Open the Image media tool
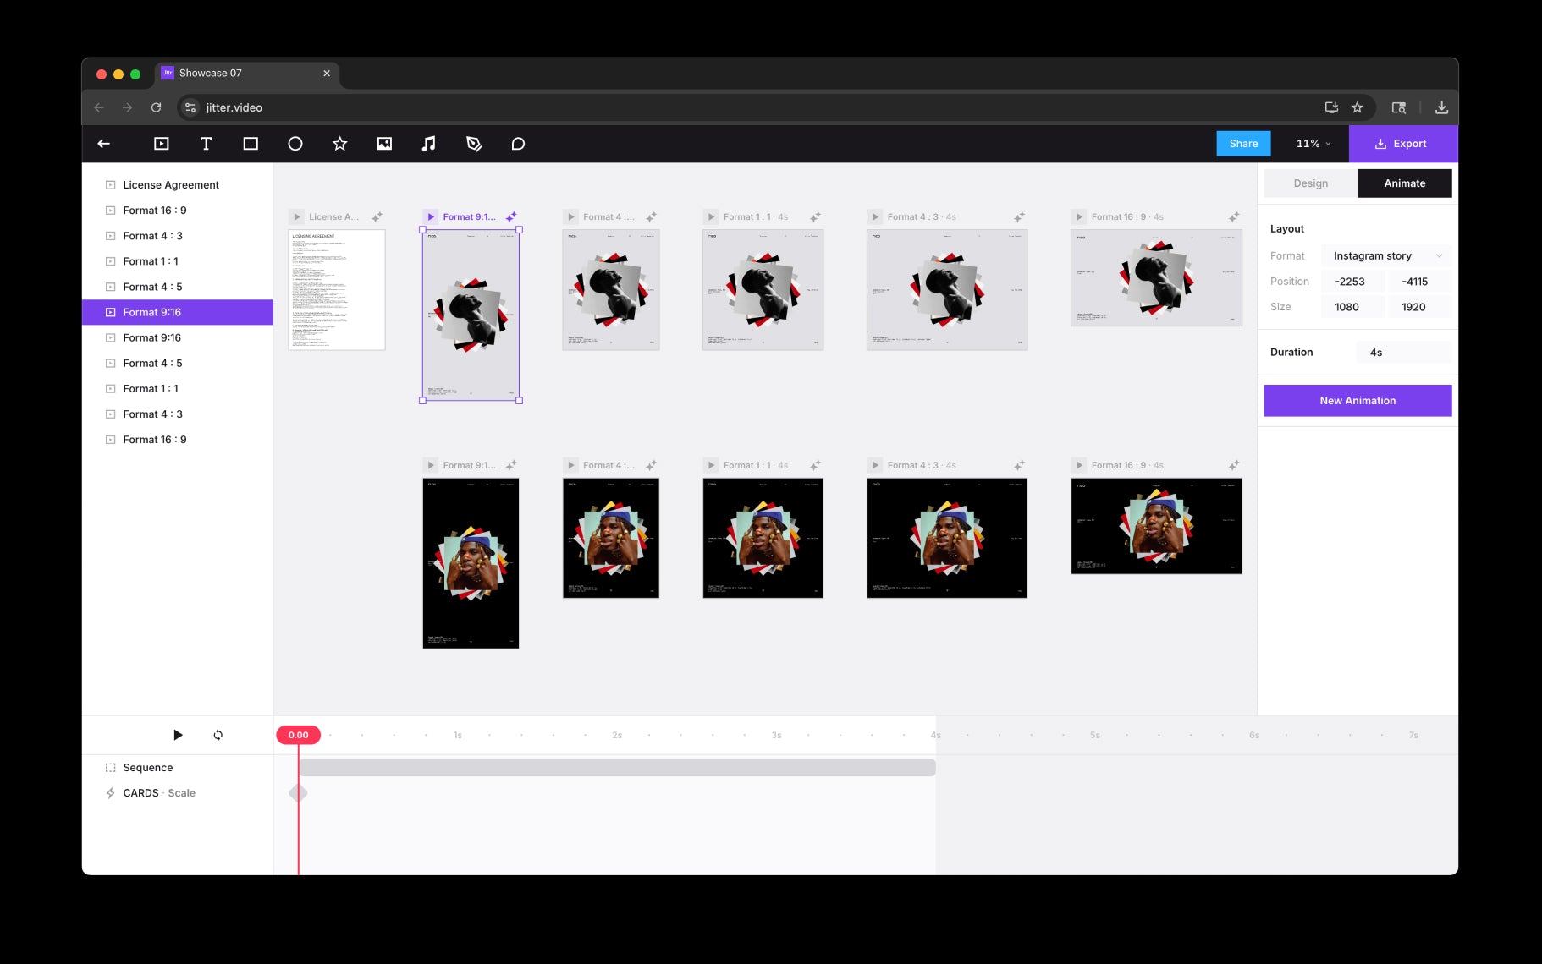 click(x=384, y=144)
